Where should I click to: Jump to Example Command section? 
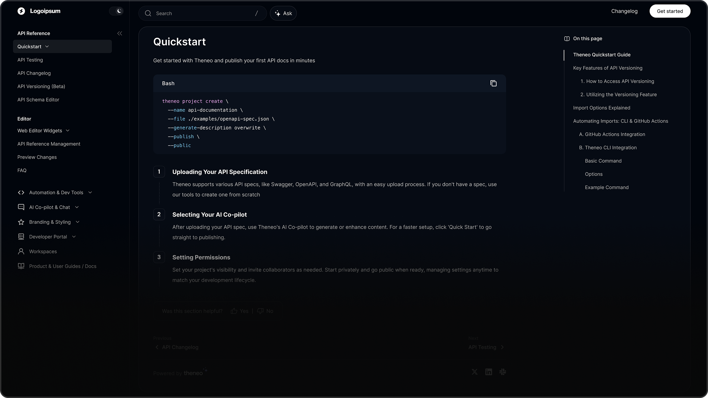[x=607, y=188]
